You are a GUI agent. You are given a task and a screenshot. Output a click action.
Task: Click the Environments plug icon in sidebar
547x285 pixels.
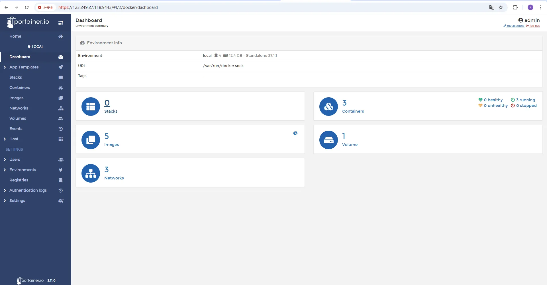61,170
